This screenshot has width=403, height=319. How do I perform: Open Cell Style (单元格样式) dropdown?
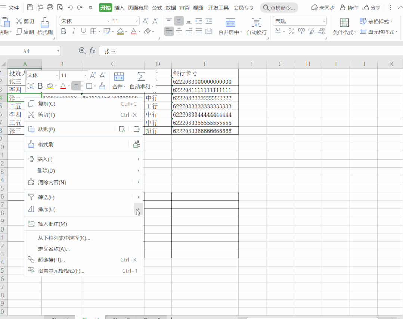[x=379, y=32]
